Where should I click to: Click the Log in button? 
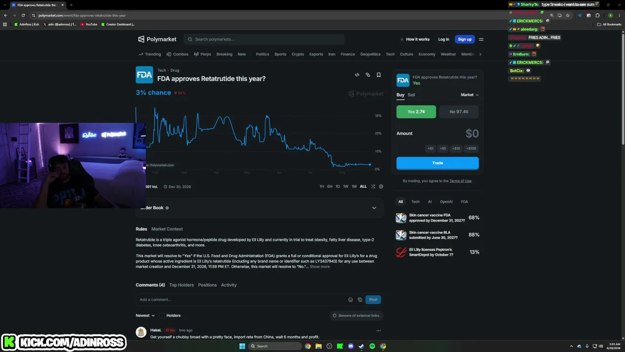click(x=444, y=39)
